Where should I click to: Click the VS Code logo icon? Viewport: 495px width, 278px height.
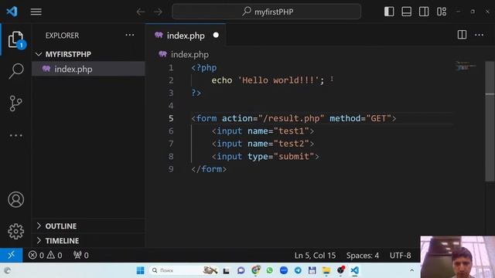pyautogui.click(x=12, y=12)
